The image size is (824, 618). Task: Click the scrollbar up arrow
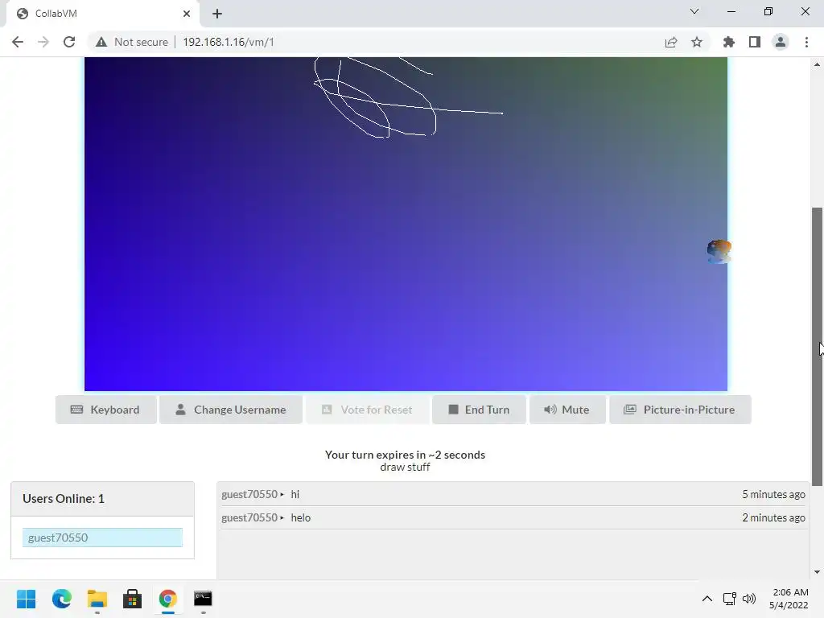(817, 64)
